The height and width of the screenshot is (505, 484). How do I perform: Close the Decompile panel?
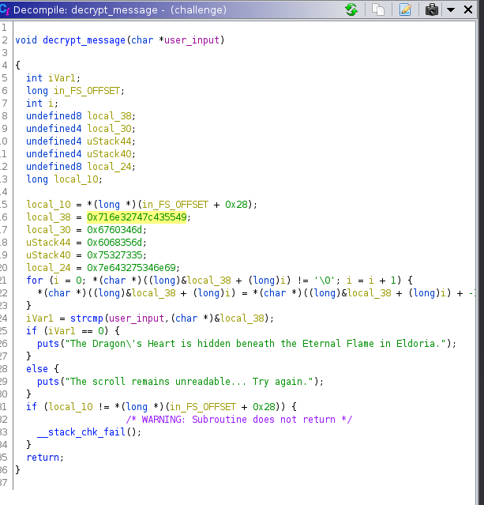(x=468, y=9)
